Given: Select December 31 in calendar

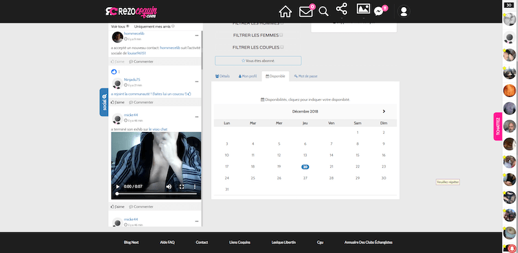Looking at the screenshot, I should click(x=227, y=189).
